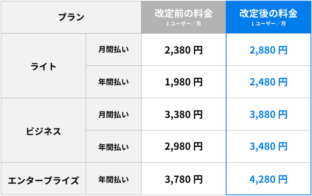Select 年間払い in the ビジネス plan row
The image size is (312, 196).
(x=114, y=147)
